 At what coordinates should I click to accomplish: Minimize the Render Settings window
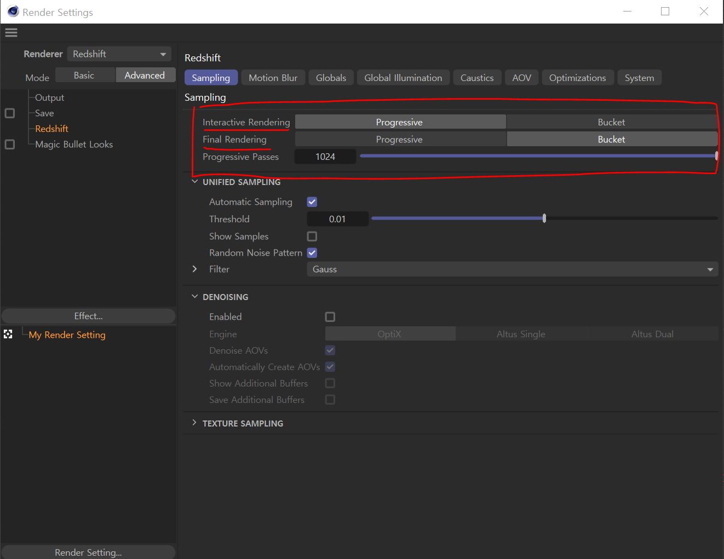pyautogui.click(x=628, y=11)
